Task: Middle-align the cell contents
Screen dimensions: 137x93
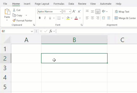Action: pos(92,11)
